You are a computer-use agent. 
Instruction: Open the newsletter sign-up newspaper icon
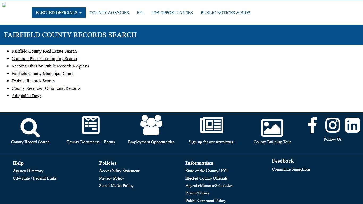click(x=212, y=125)
